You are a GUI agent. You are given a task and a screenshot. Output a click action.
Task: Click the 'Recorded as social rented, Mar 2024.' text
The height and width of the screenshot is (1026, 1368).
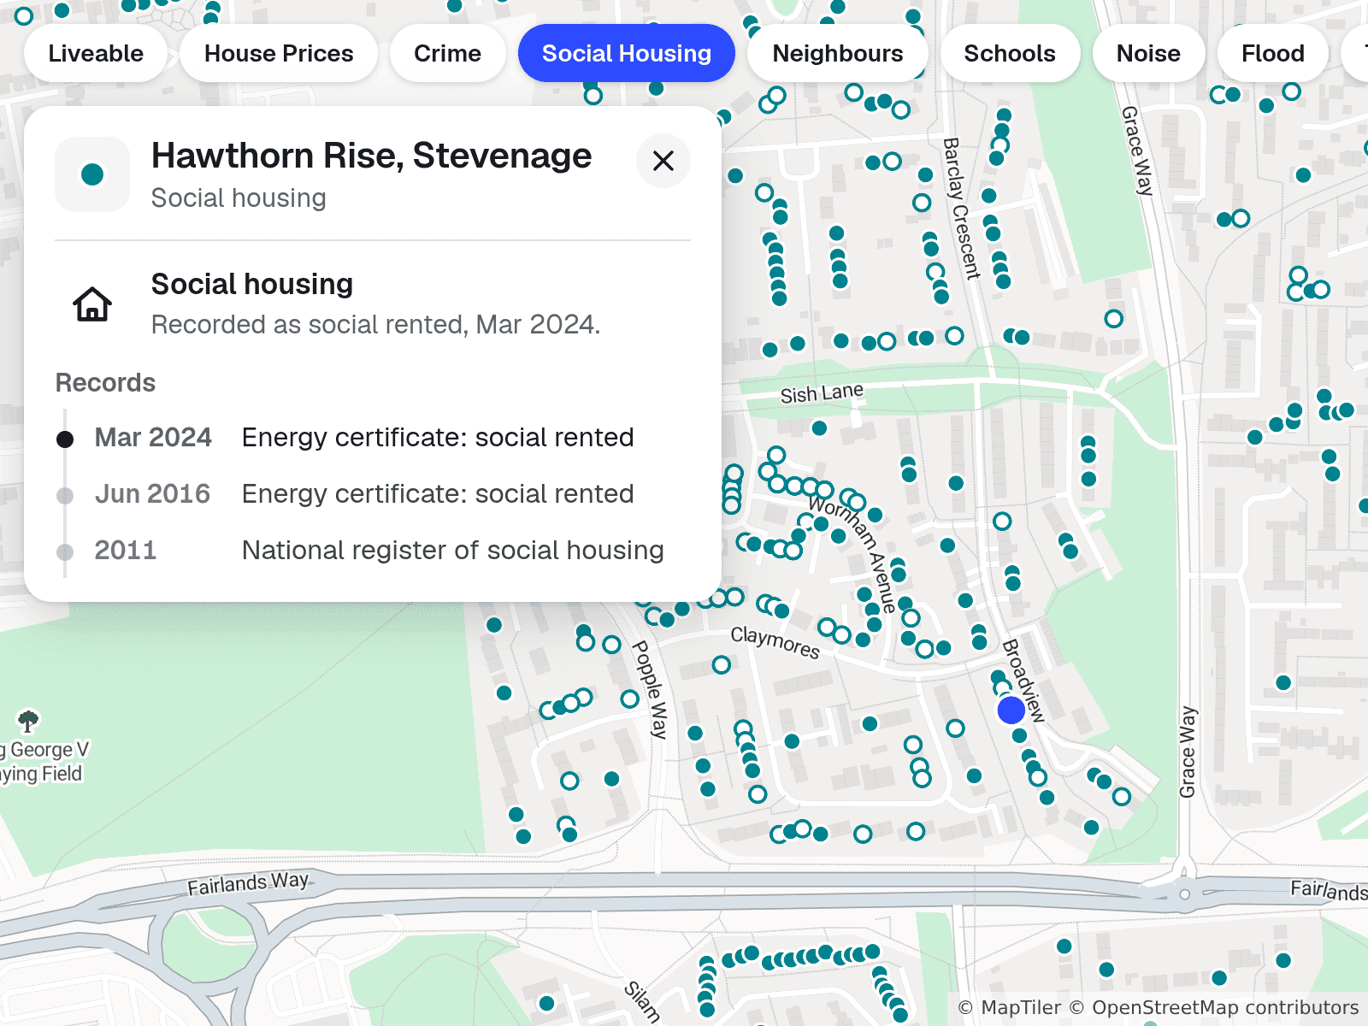376,325
